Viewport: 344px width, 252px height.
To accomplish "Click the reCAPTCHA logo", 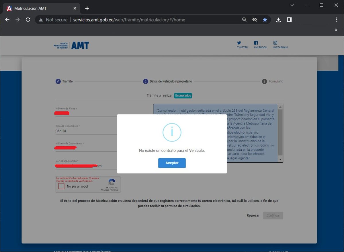I will click(x=112, y=182).
